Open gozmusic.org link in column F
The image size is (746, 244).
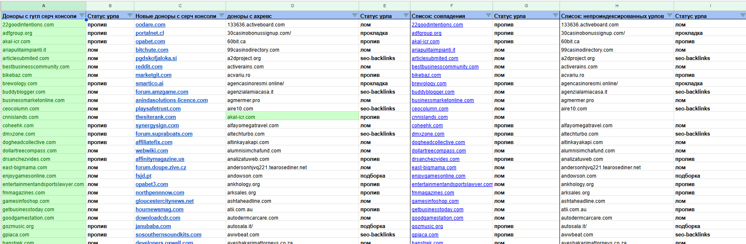(x=427, y=226)
